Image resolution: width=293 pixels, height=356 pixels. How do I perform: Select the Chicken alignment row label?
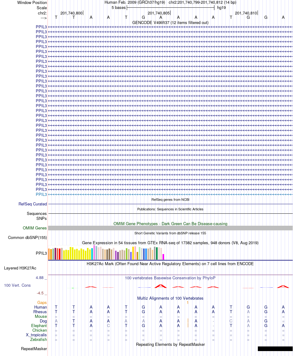pyautogui.click(x=39, y=330)
